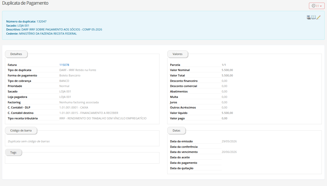Select the Valores section tab
The height and width of the screenshot is (186, 327).
(x=178, y=54)
